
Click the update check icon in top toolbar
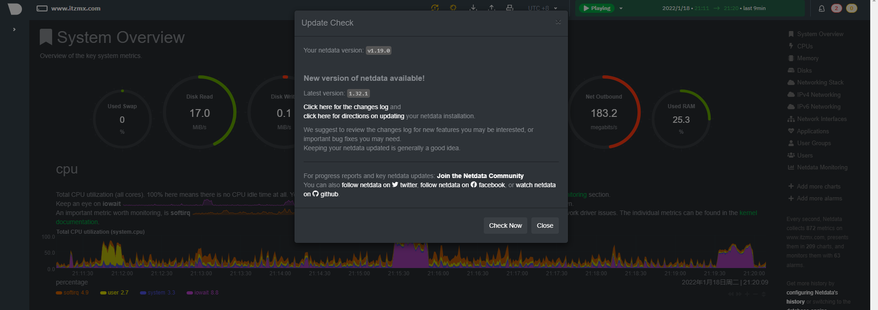[435, 8]
